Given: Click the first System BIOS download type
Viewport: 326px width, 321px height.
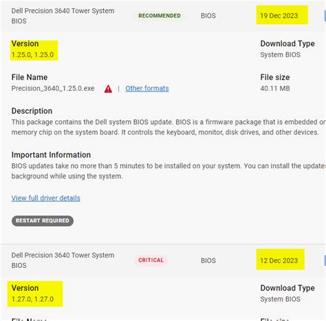Looking at the screenshot, I should coord(280,54).
